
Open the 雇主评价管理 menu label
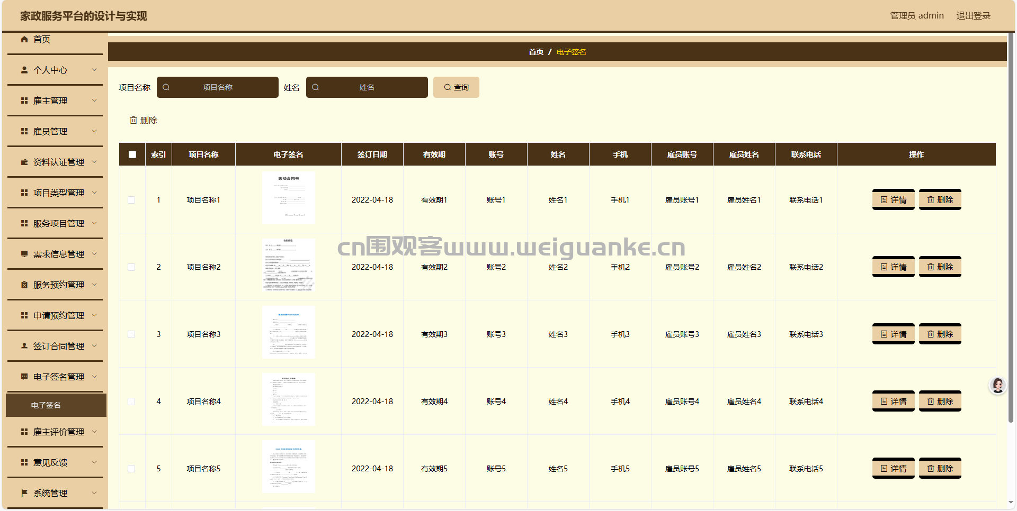59,432
